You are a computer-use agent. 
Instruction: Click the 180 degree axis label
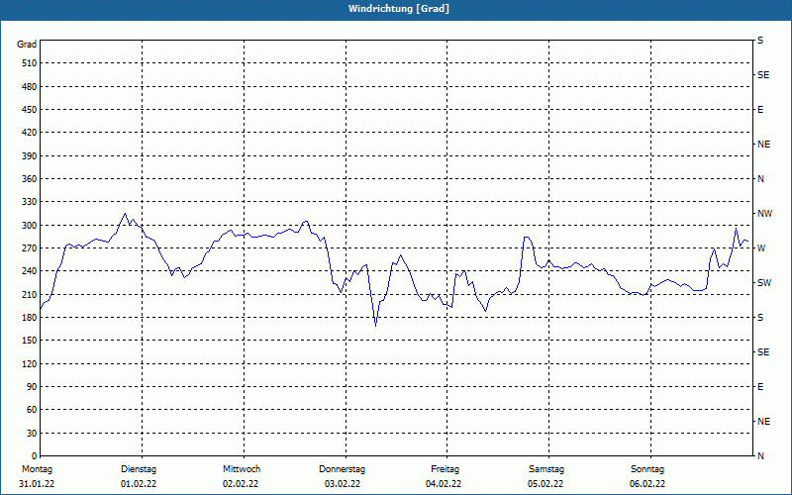[30, 318]
